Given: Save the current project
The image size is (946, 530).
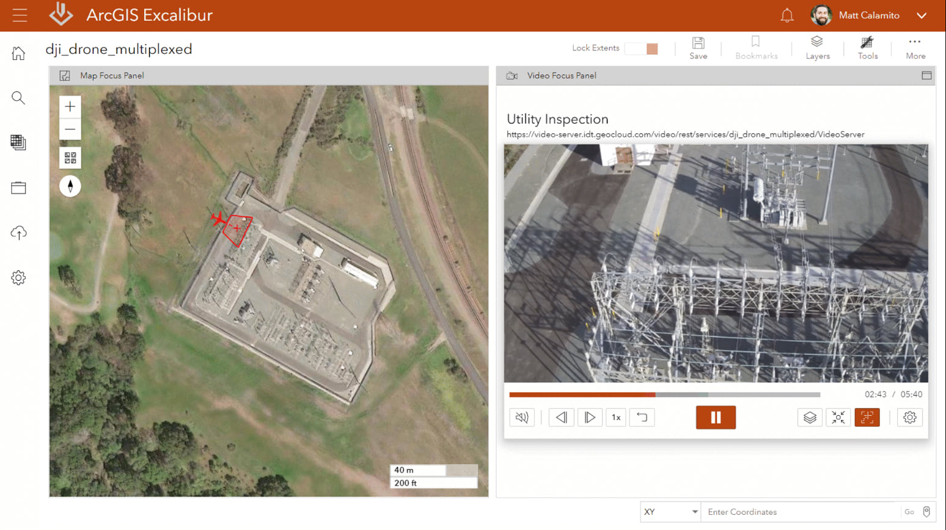Looking at the screenshot, I should pos(698,48).
